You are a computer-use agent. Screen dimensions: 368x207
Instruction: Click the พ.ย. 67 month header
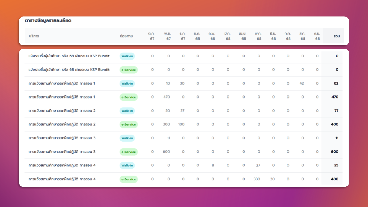[x=168, y=36]
